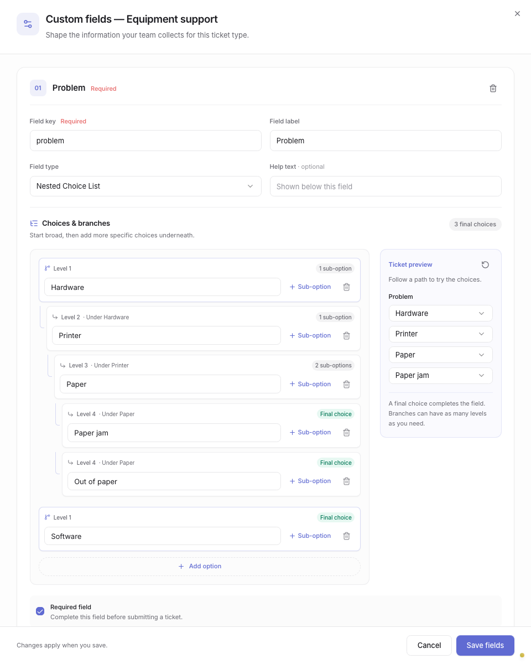Click the 01 field number badge
Viewport: 531px width, 664px height.
coord(38,88)
